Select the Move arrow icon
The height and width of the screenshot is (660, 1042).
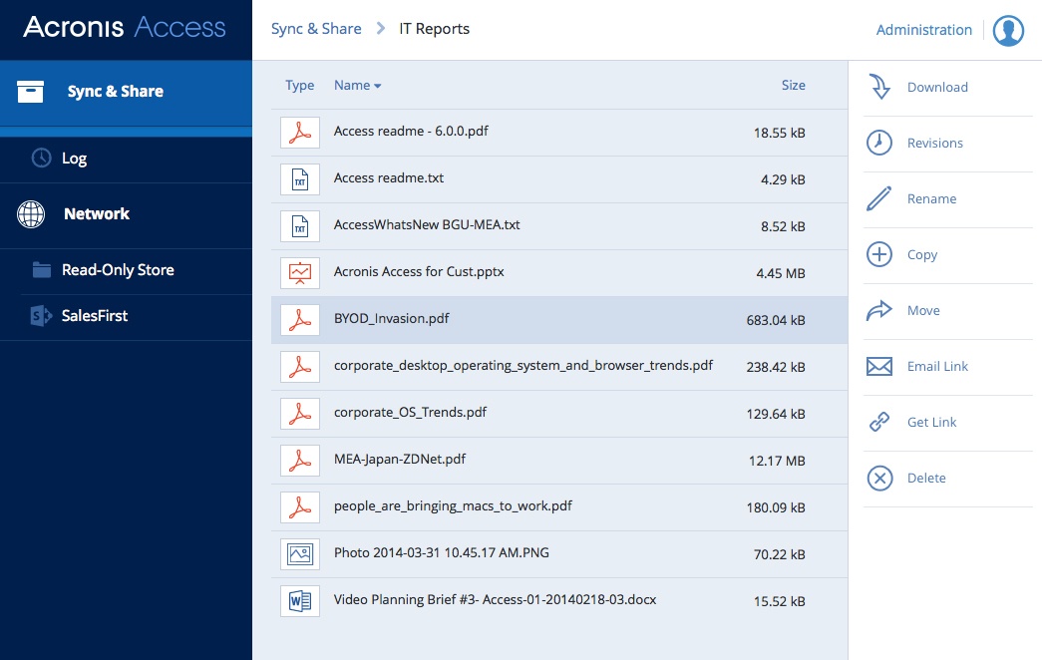[x=879, y=310]
